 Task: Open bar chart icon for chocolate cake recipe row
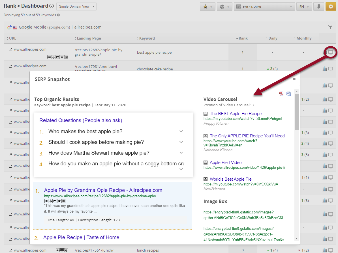(324, 69)
